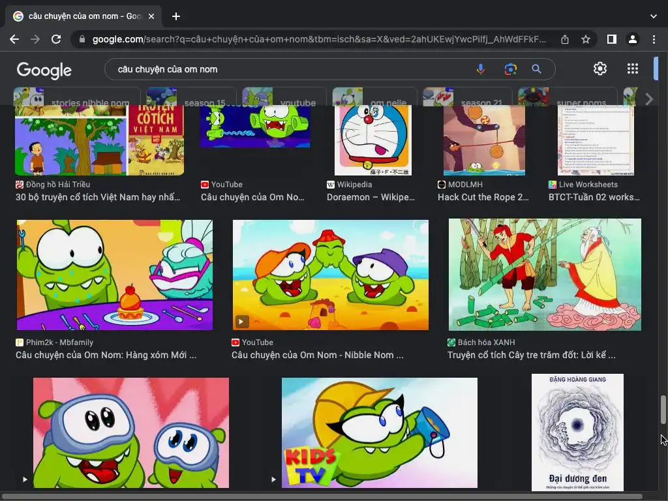Open BTCT-Tuần 02 worksheet result title
The height and width of the screenshot is (501, 668).
pyautogui.click(x=594, y=197)
